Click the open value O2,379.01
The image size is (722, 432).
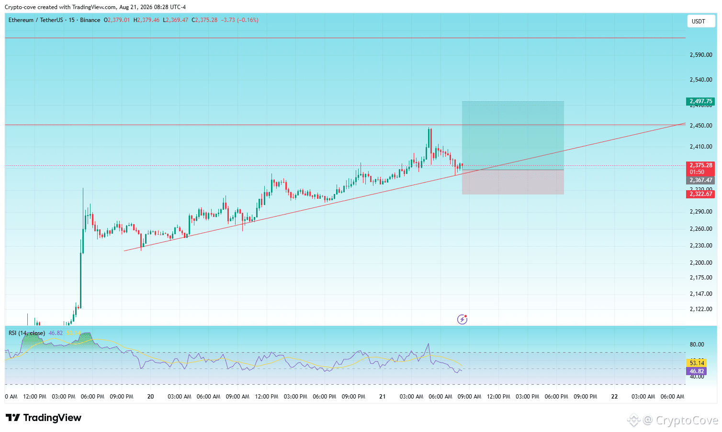[x=117, y=20]
